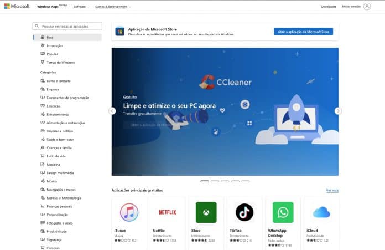Click the user account avatar icon
Screen dimensions: 385x250
[367, 7]
